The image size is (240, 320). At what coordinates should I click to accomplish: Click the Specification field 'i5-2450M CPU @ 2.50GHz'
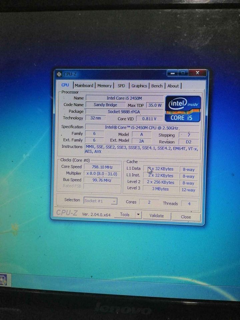coord(142,128)
